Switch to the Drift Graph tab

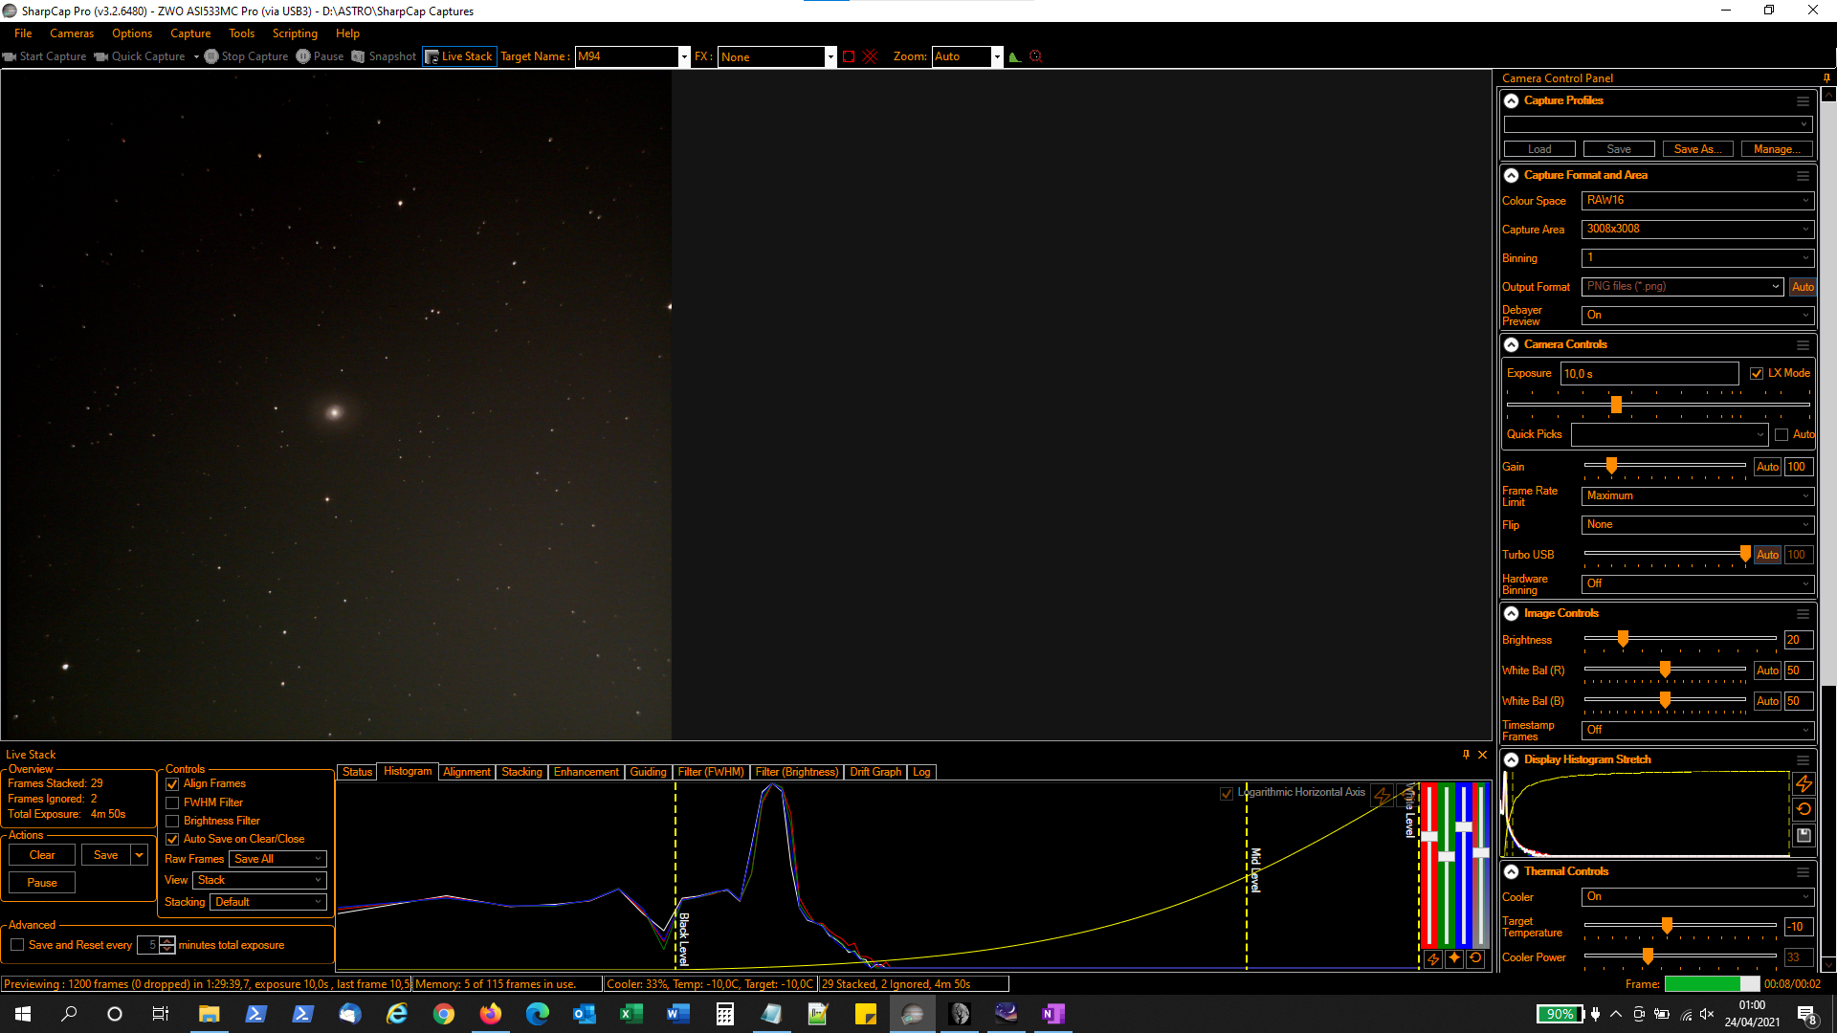pyautogui.click(x=874, y=772)
